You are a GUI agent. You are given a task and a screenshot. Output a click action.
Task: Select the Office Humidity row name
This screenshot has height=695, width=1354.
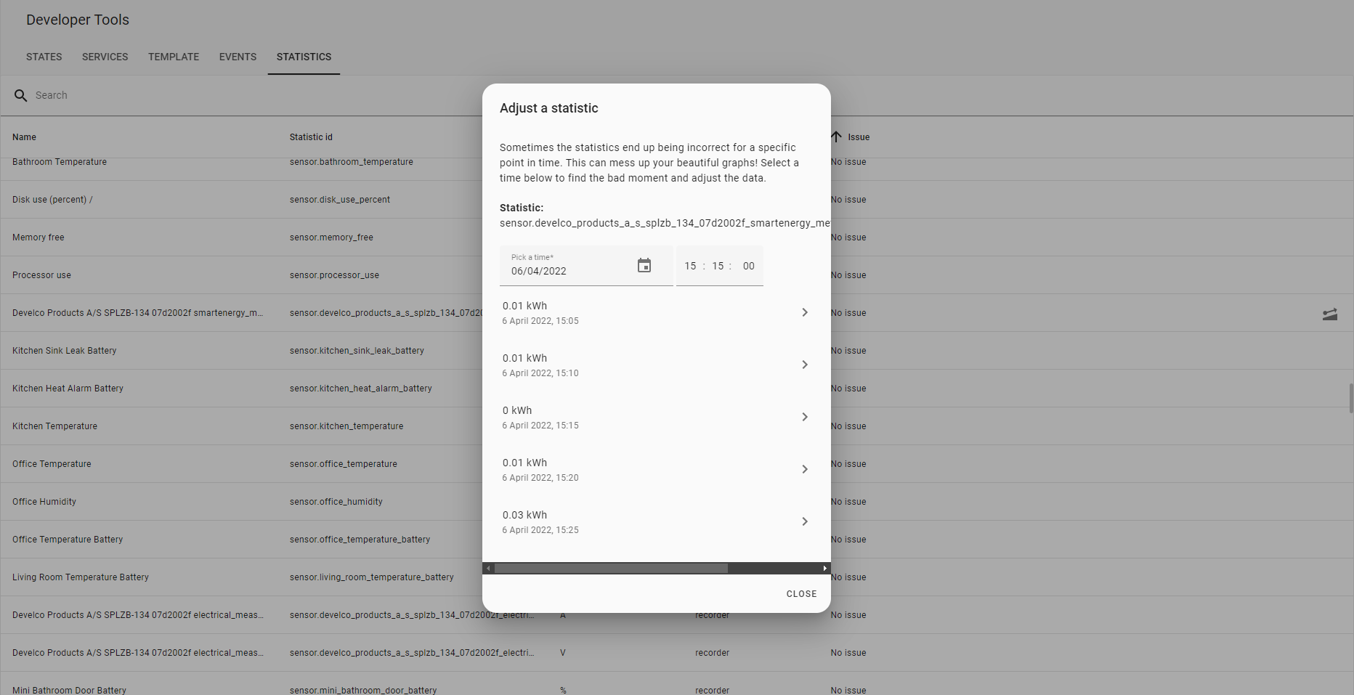(x=44, y=502)
